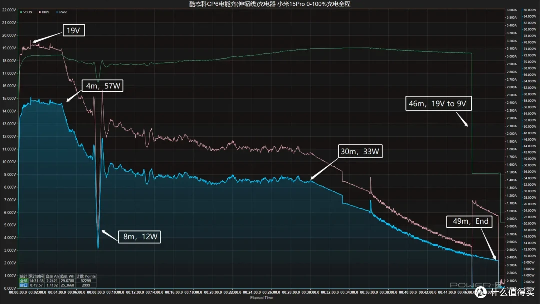The width and height of the screenshot is (540, 304).
Task: Click the 1.4102 capacity value
Action: [x=52, y=285]
